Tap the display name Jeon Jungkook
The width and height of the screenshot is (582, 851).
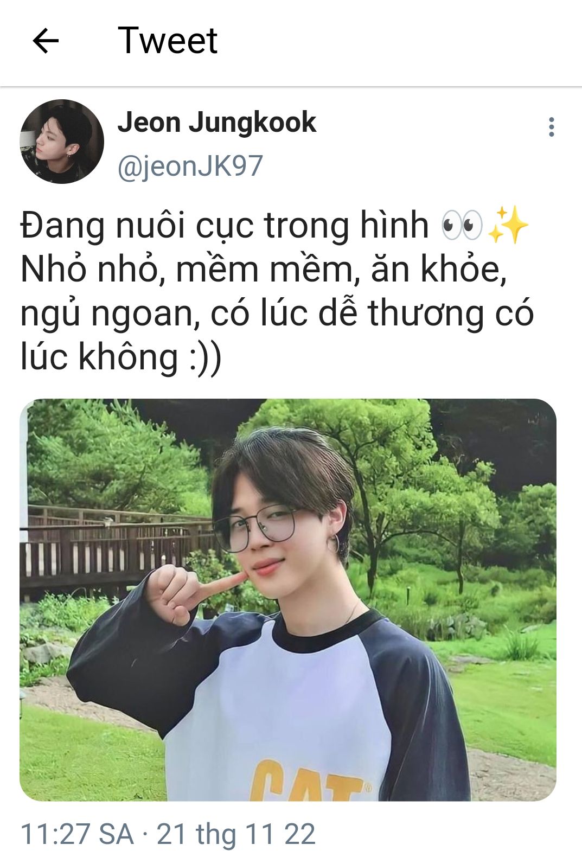[x=216, y=123]
